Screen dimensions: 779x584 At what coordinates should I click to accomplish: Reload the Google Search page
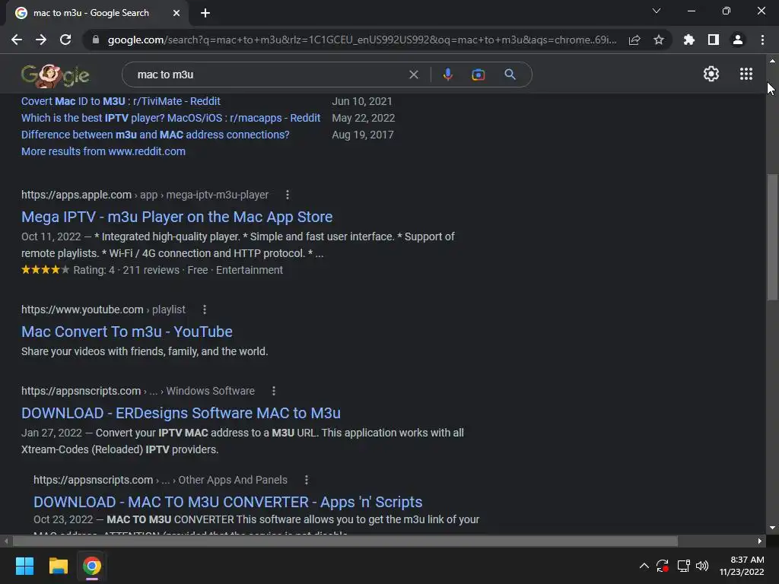tap(65, 40)
